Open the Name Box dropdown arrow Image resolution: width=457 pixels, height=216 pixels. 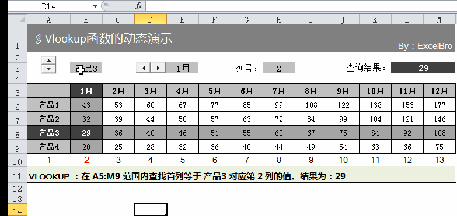[95, 6]
